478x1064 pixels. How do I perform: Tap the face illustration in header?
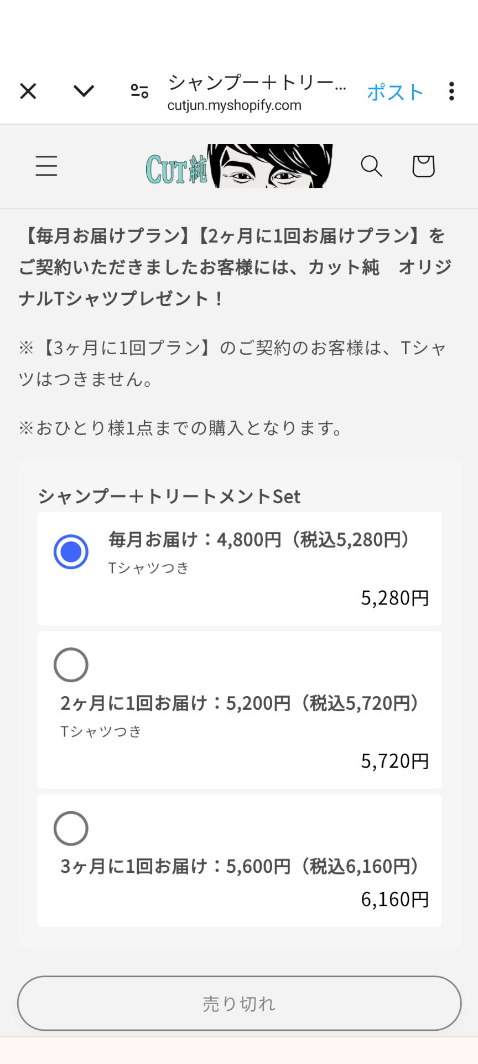click(270, 166)
